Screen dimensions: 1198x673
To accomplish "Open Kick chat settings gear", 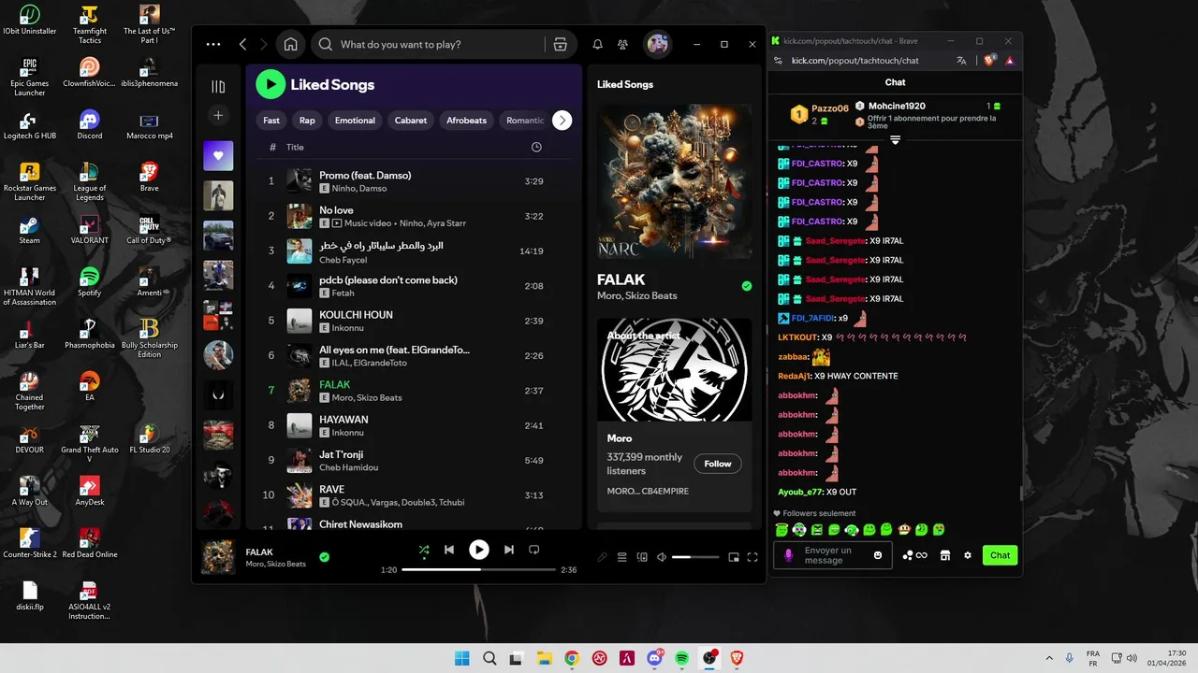I will (x=968, y=555).
